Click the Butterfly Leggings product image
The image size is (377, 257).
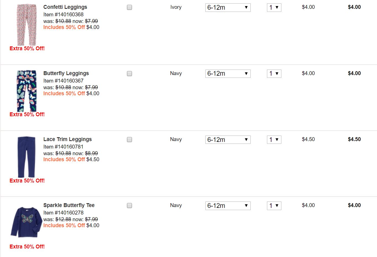[x=27, y=91]
